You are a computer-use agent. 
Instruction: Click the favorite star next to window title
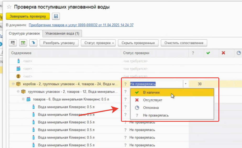9,7
